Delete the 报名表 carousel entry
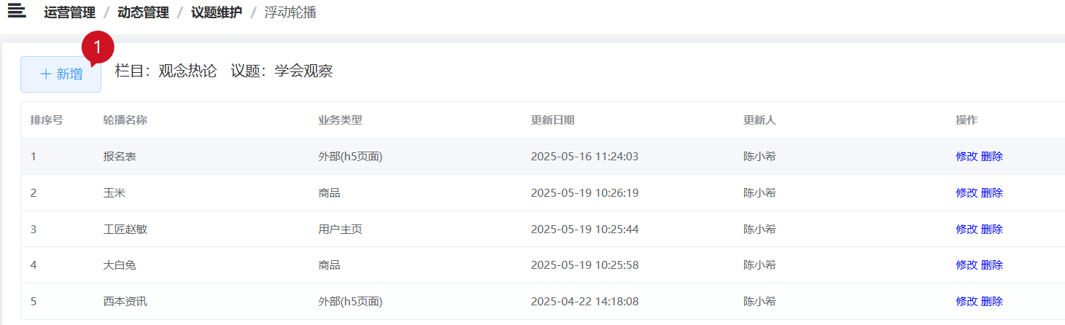 click(992, 156)
